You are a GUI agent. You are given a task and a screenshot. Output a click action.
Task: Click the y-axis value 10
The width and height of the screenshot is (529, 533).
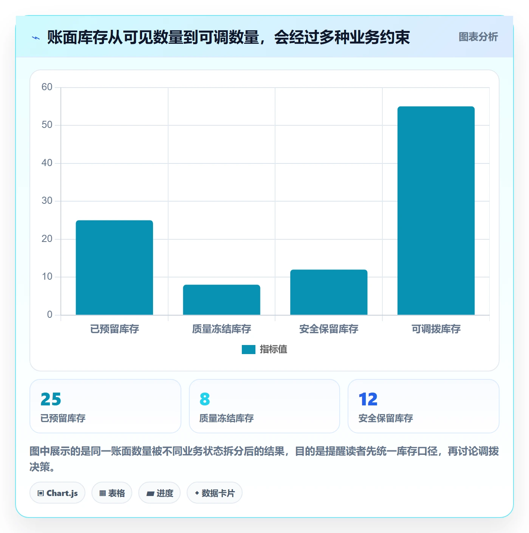(x=47, y=277)
